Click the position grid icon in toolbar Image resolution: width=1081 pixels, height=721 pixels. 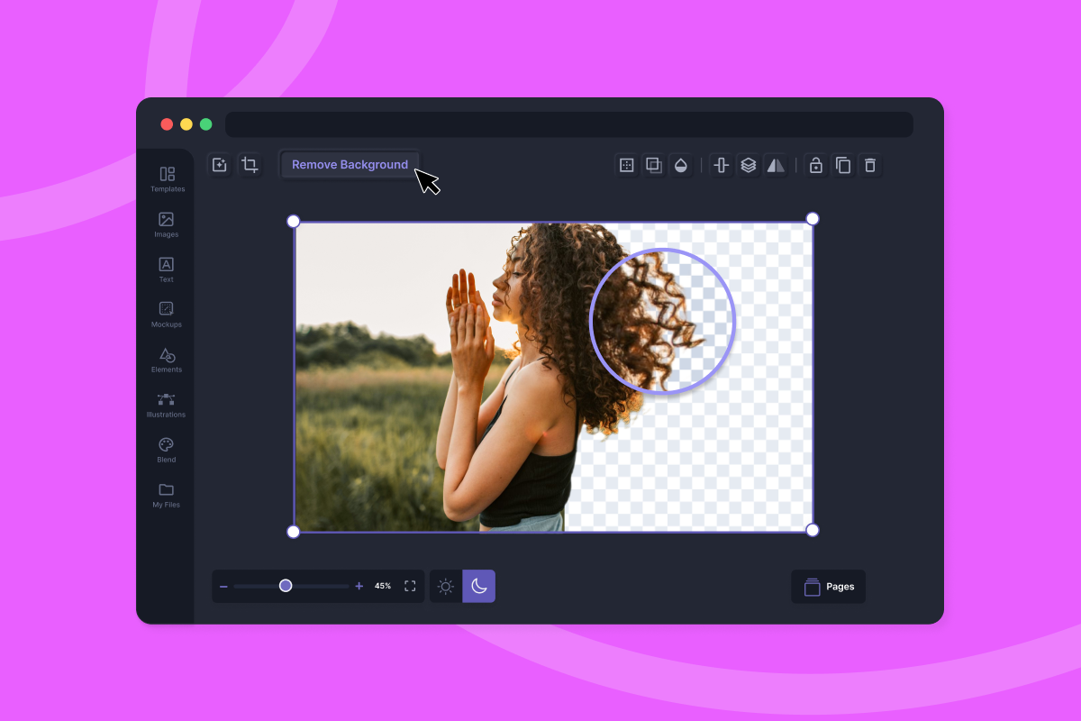[x=627, y=165]
